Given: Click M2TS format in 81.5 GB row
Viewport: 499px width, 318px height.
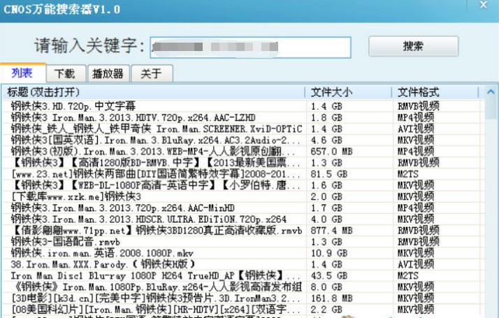Looking at the screenshot, I should [407, 174].
